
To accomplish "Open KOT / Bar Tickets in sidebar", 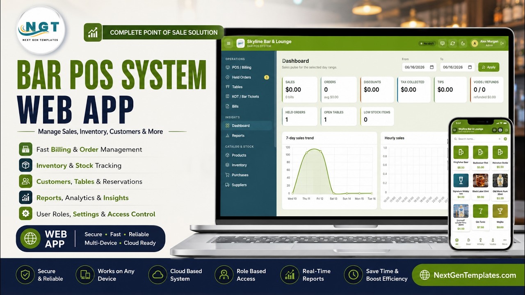I will click(248, 97).
